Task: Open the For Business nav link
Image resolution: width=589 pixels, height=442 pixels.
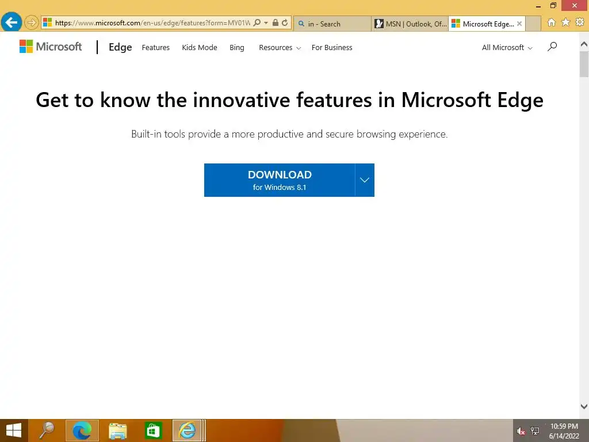Action: tap(332, 48)
